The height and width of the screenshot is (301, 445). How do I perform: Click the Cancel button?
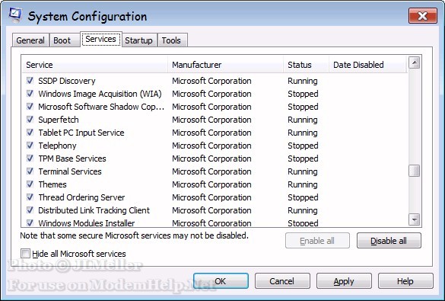coord(282,281)
